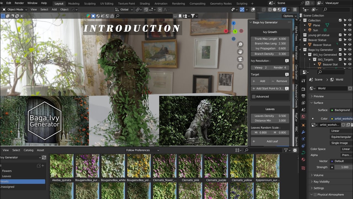Viewport: 353px width, 199px height.
Task: Open the View Layer properties tab icon
Action: tap(303, 103)
